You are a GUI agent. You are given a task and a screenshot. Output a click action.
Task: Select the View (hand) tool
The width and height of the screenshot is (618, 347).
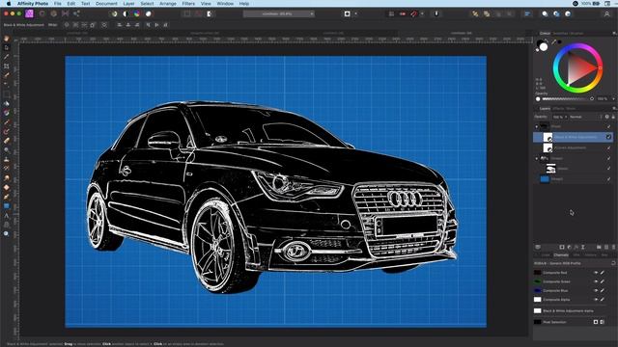7,39
